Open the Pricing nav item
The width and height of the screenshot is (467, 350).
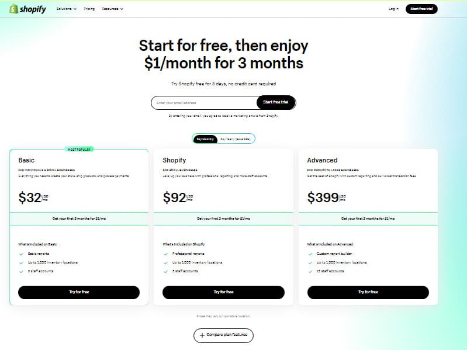point(89,9)
